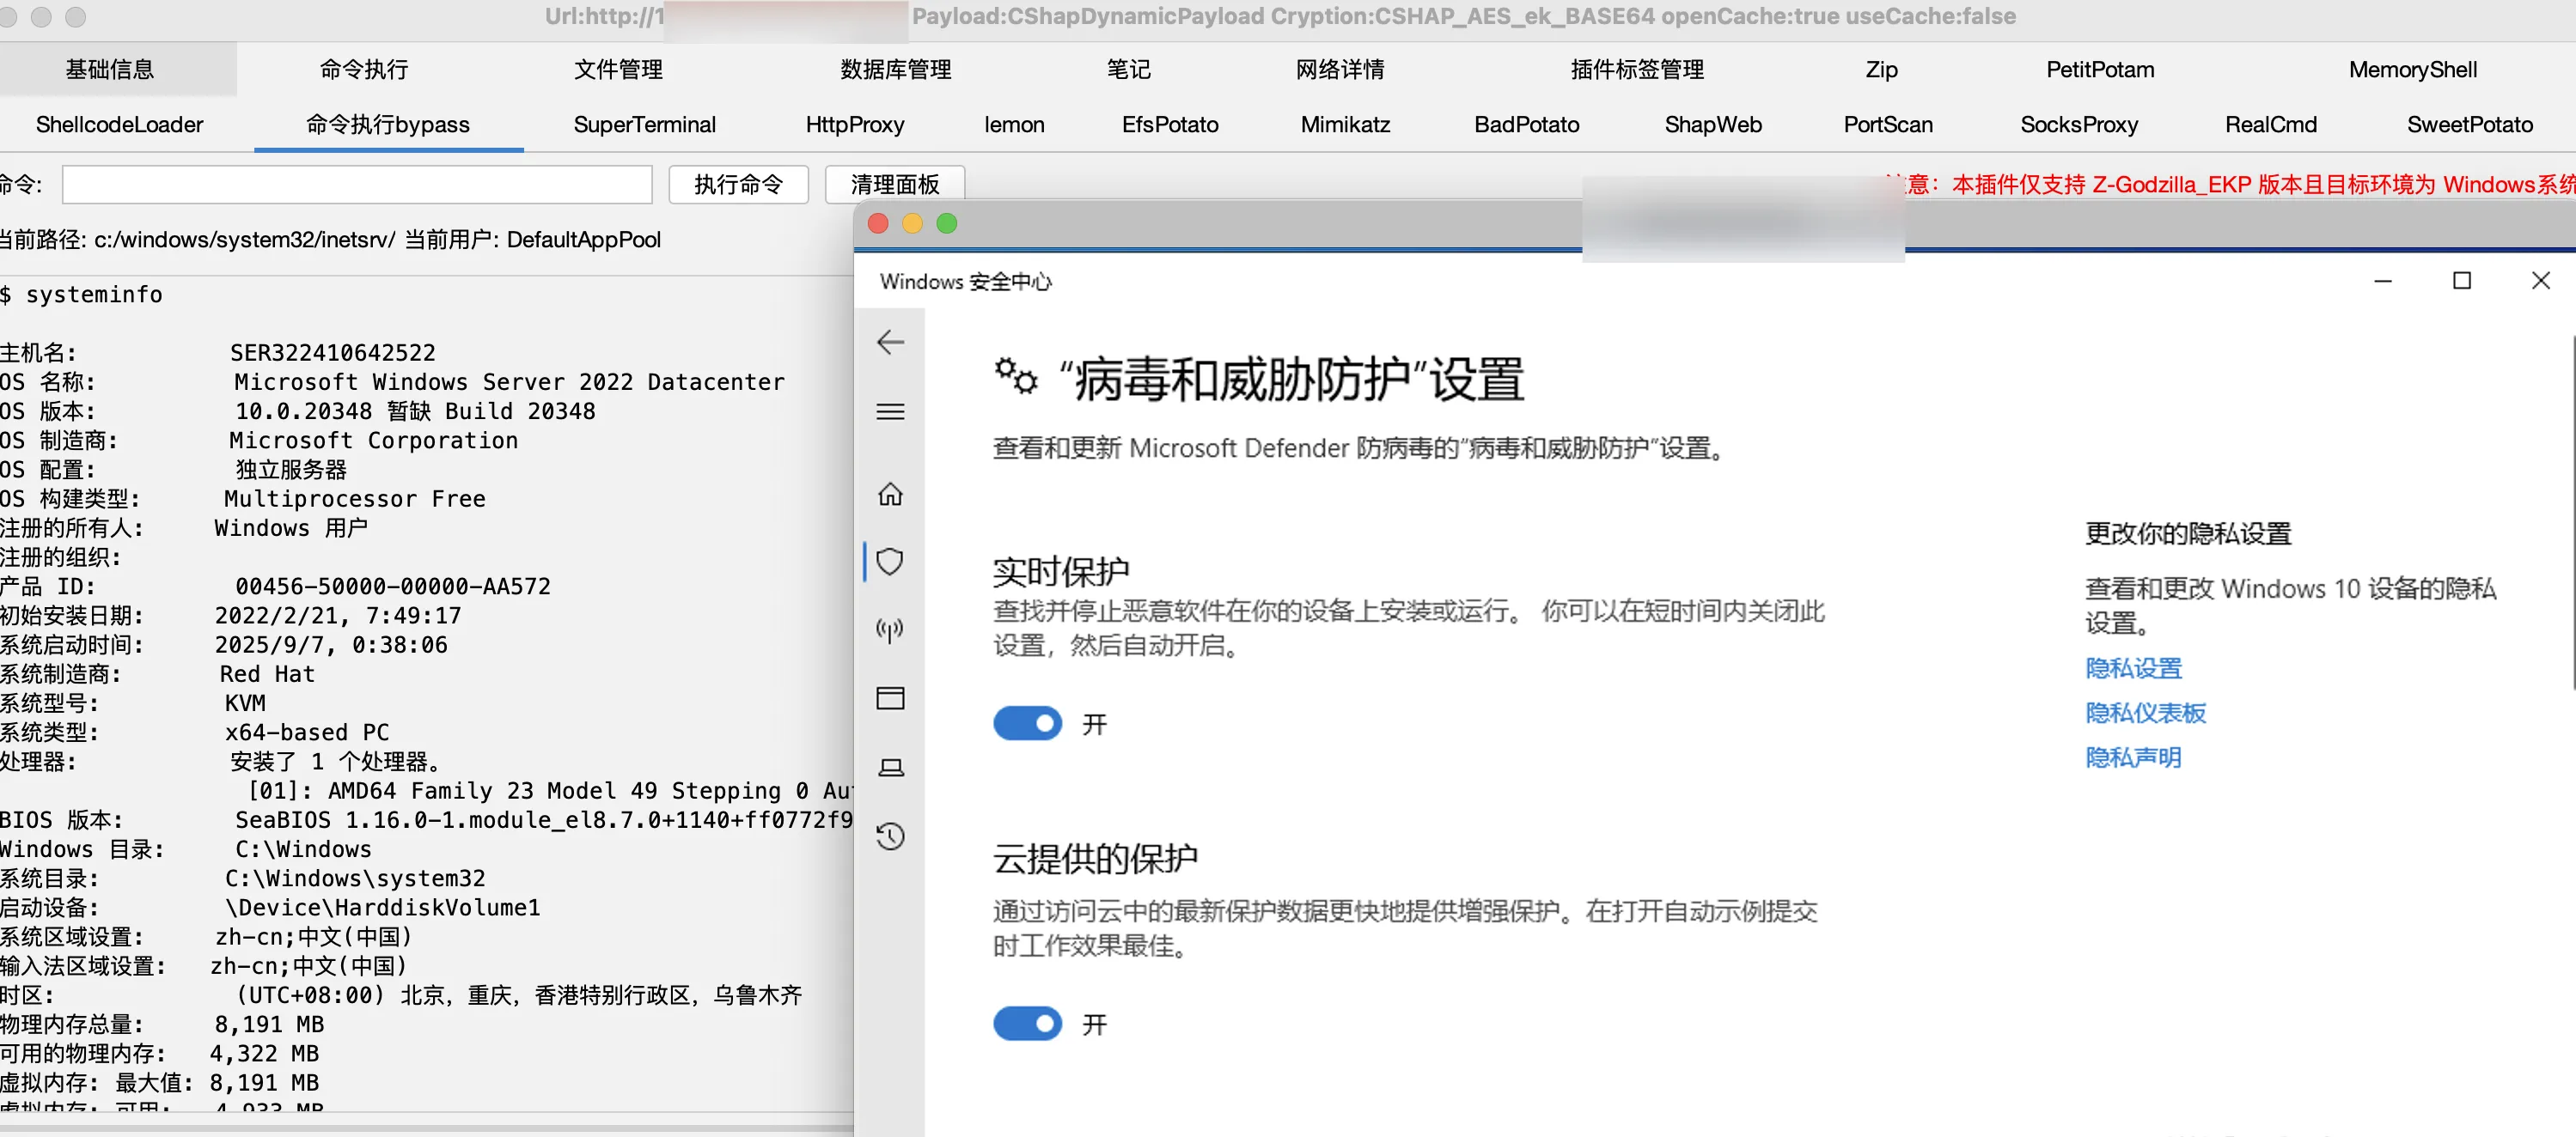Focus the 命令 input field
2576x1137 pixels.
coord(357,185)
